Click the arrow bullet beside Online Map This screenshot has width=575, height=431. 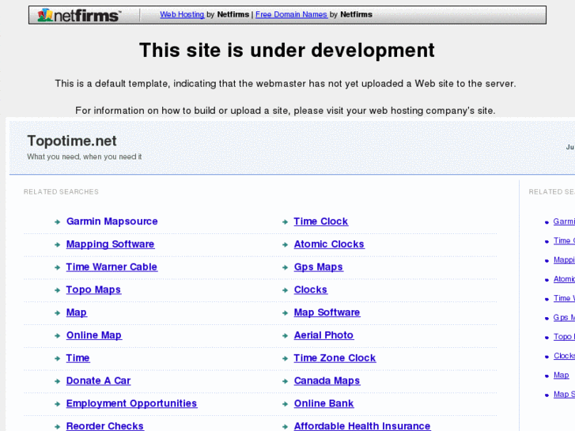pyautogui.click(x=57, y=335)
